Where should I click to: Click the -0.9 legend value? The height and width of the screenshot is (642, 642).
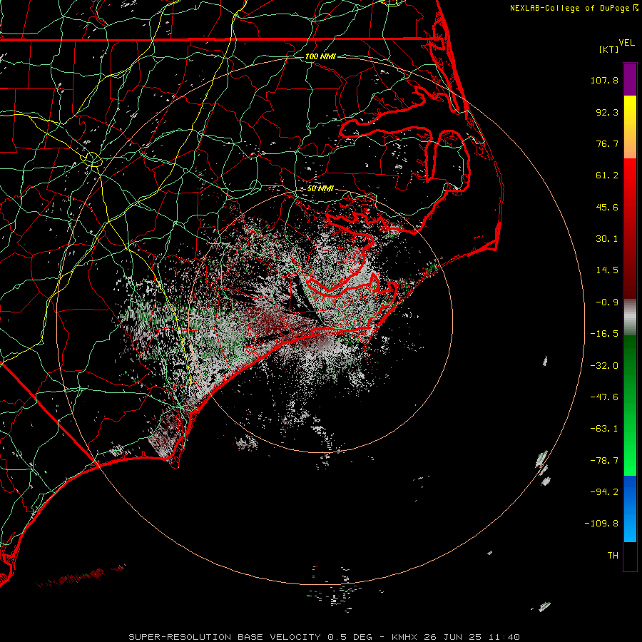(x=607, y=302)
